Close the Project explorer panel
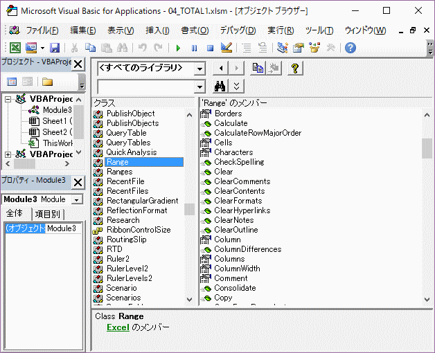The height and width of the screenshot is (353, 435). point(78,64)
